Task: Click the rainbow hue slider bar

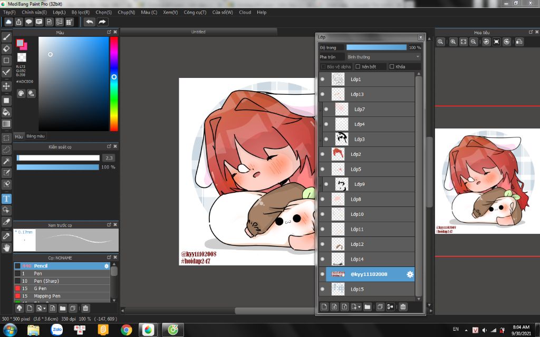Action: [x=114, y=84]
